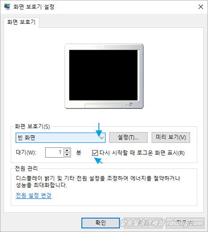The height and width of the screenshot is (232, 208).
Task: Click the wait minutes input field
Action: tap(54, 152)
